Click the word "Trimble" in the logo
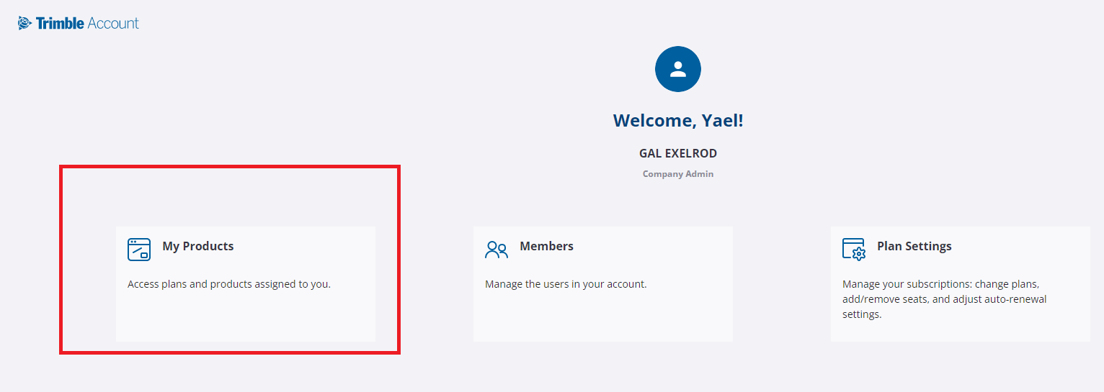The height and width of the screenshot is (392, 1104). tap(60, 23)
